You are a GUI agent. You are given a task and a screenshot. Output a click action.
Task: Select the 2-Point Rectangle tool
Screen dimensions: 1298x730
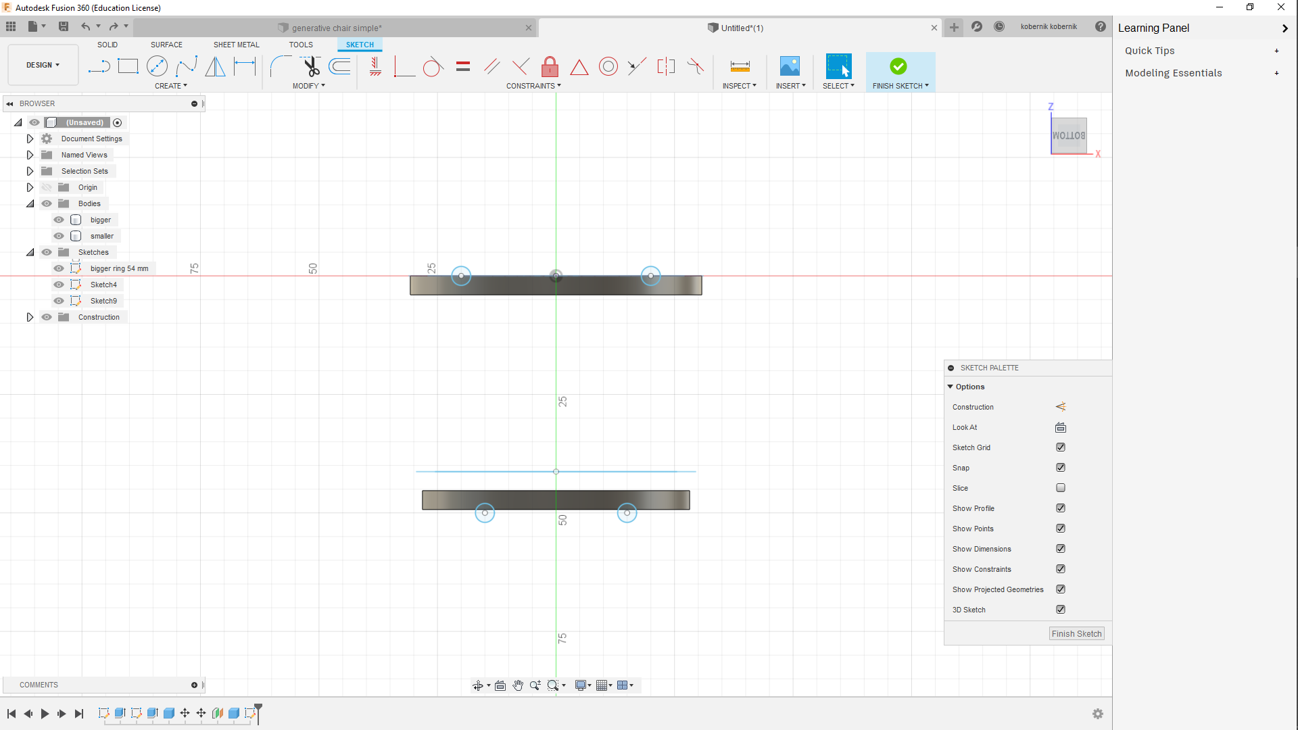[128, 66]
